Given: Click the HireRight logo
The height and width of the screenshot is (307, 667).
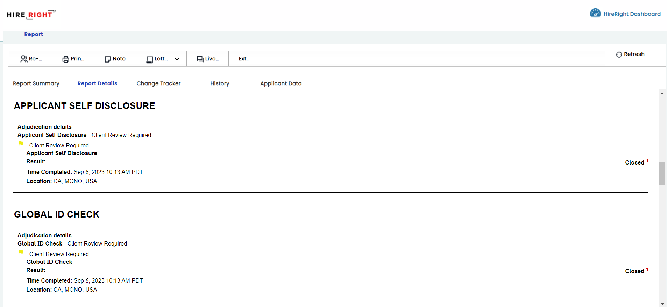Looking at the screenshot, I should pos(31,15).
